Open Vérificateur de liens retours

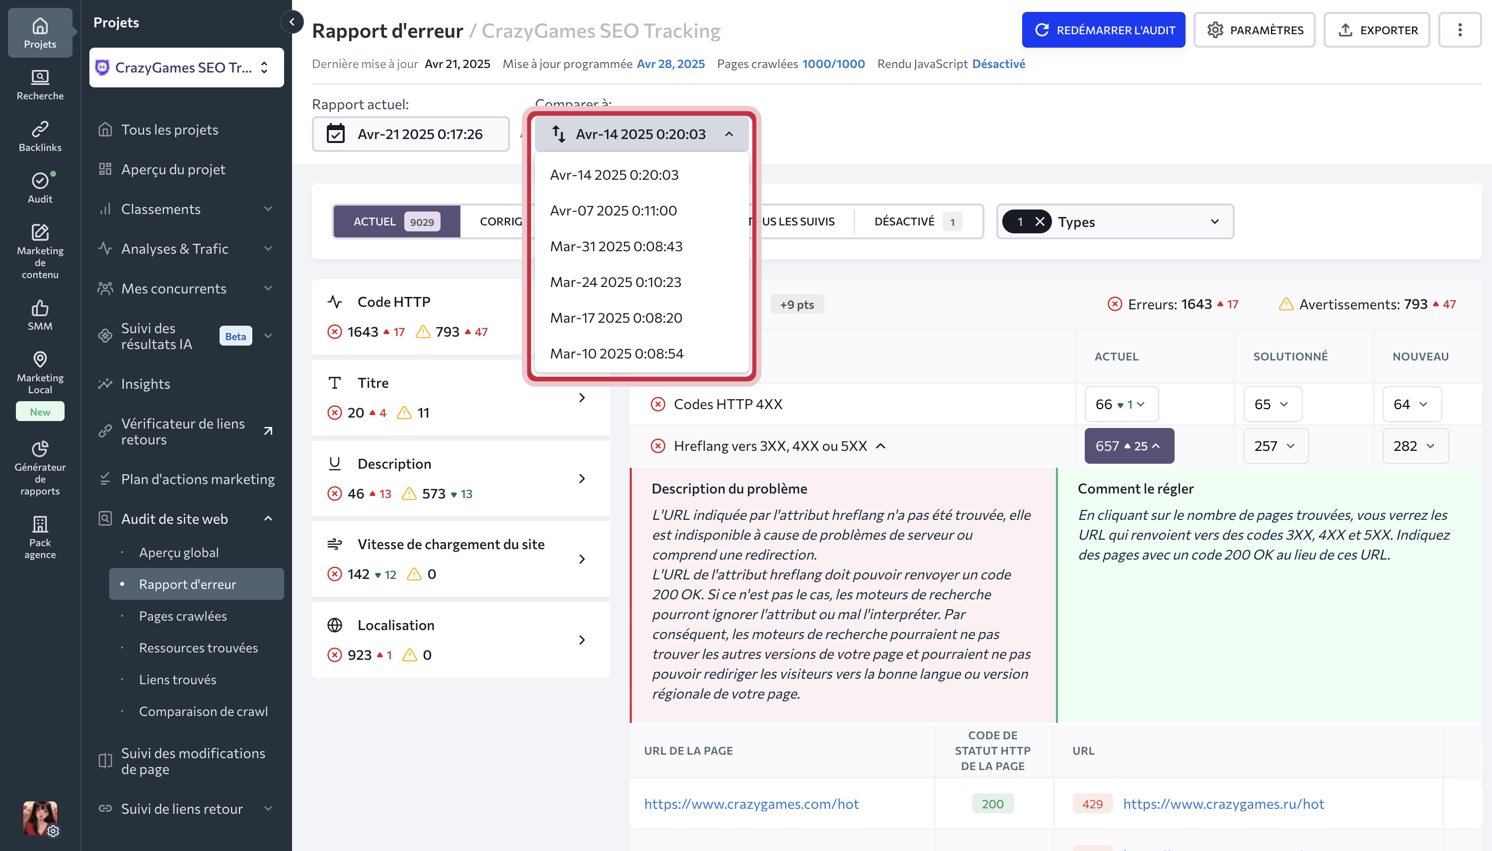click(186, 431)
